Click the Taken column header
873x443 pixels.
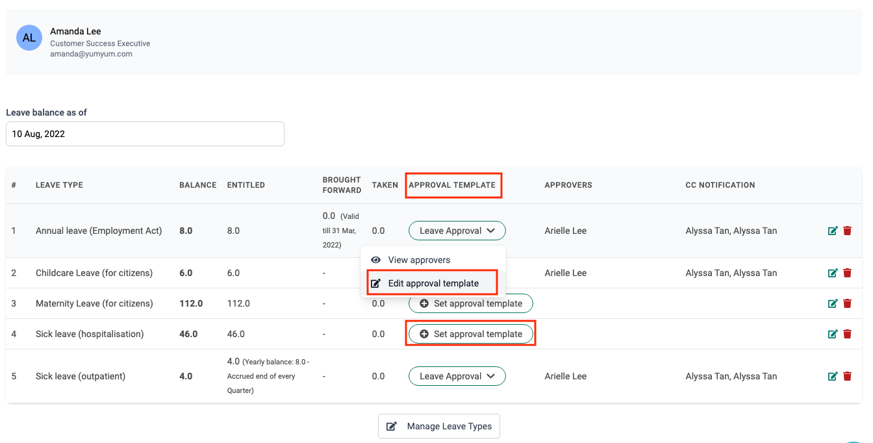point(385,185)
